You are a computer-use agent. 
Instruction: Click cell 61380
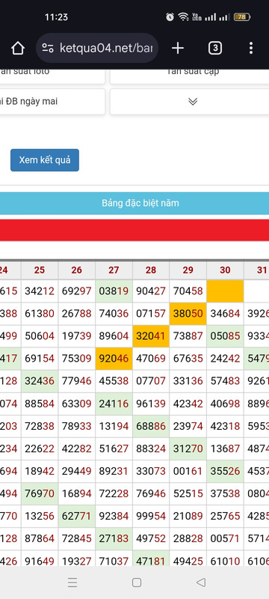pos(40,314)
